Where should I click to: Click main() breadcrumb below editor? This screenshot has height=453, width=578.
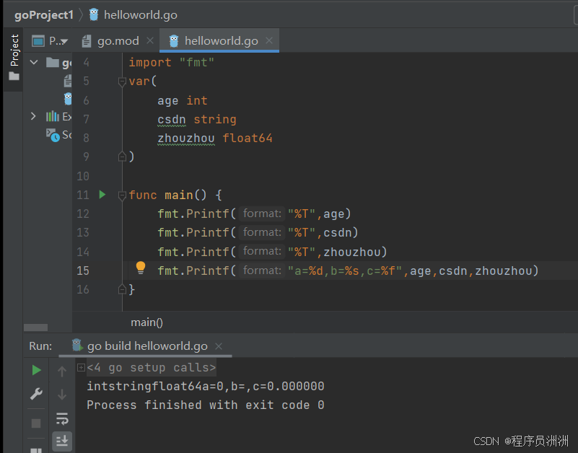point(146,322)
